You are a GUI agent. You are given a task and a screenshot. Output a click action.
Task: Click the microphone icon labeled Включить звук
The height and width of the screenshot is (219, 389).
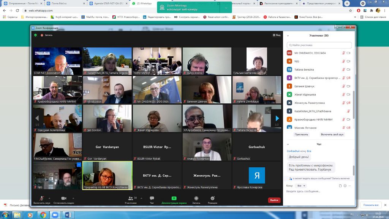coord(42,198)
